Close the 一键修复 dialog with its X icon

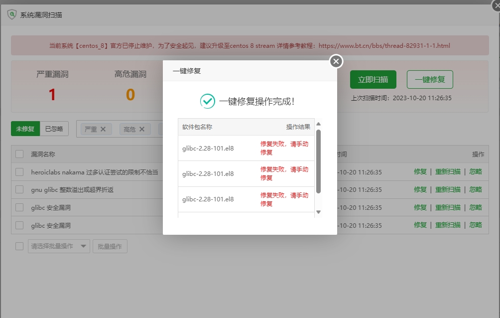(x=336, y=61)
